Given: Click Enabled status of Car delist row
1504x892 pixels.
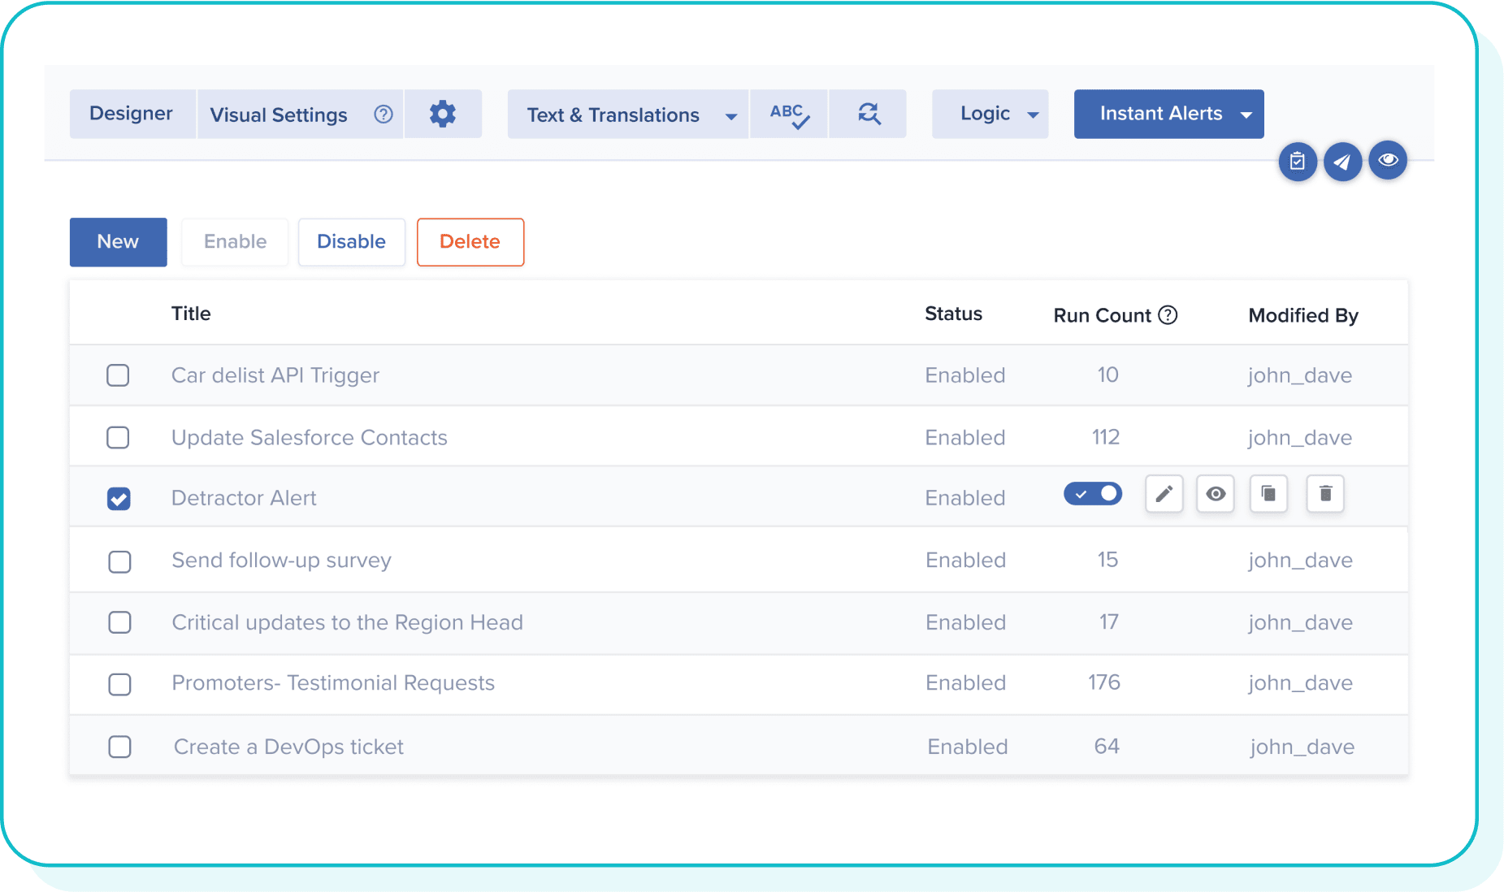Looking at the screenshot, I should click(965, 375).
